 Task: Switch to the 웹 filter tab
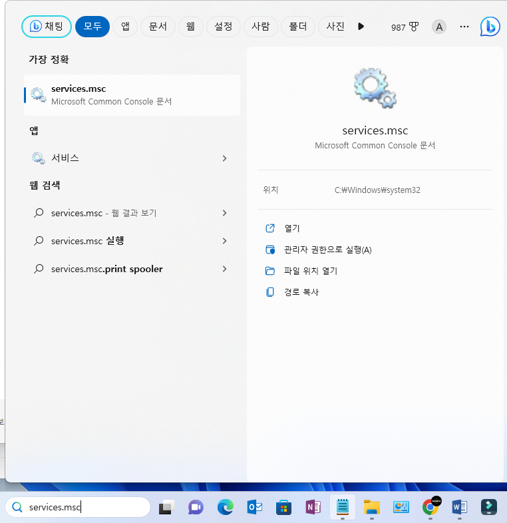[x=190, y=27]
